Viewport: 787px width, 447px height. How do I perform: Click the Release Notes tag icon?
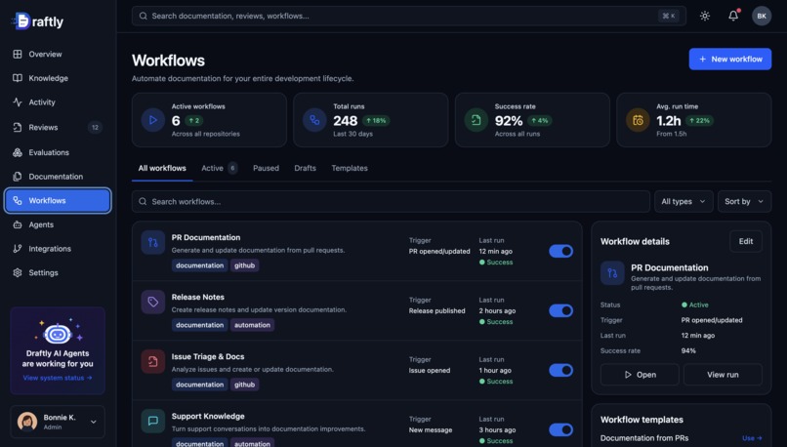(x=153, y=302)
